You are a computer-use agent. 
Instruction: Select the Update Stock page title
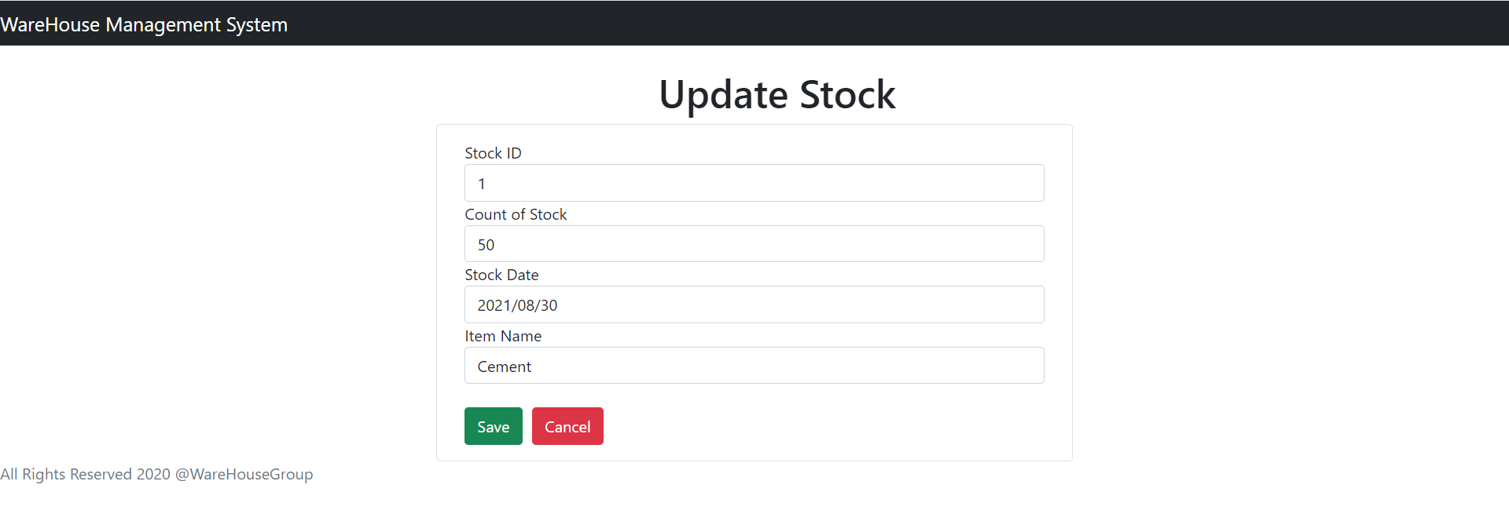pos(777,93)
